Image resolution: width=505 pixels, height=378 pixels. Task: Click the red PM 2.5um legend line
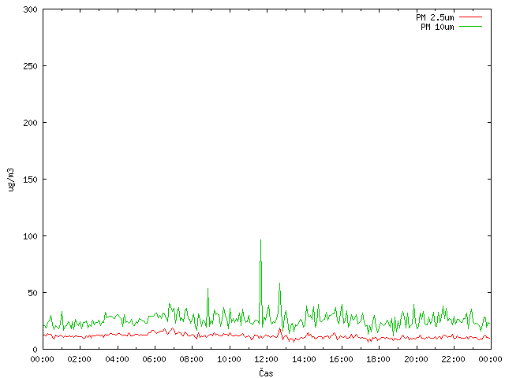[x=470, y=17]
